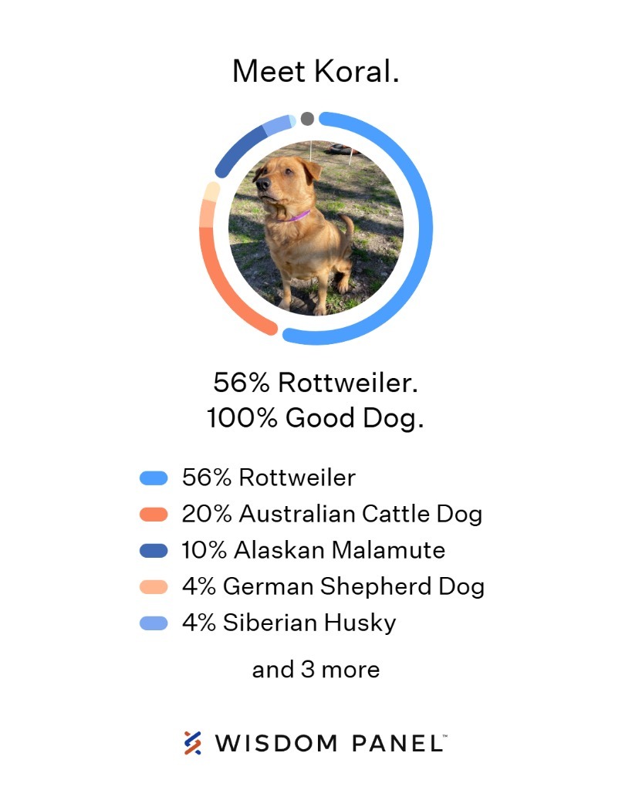
Task: Select the '4% Siberian Husky' label
Action: (289, 623)
